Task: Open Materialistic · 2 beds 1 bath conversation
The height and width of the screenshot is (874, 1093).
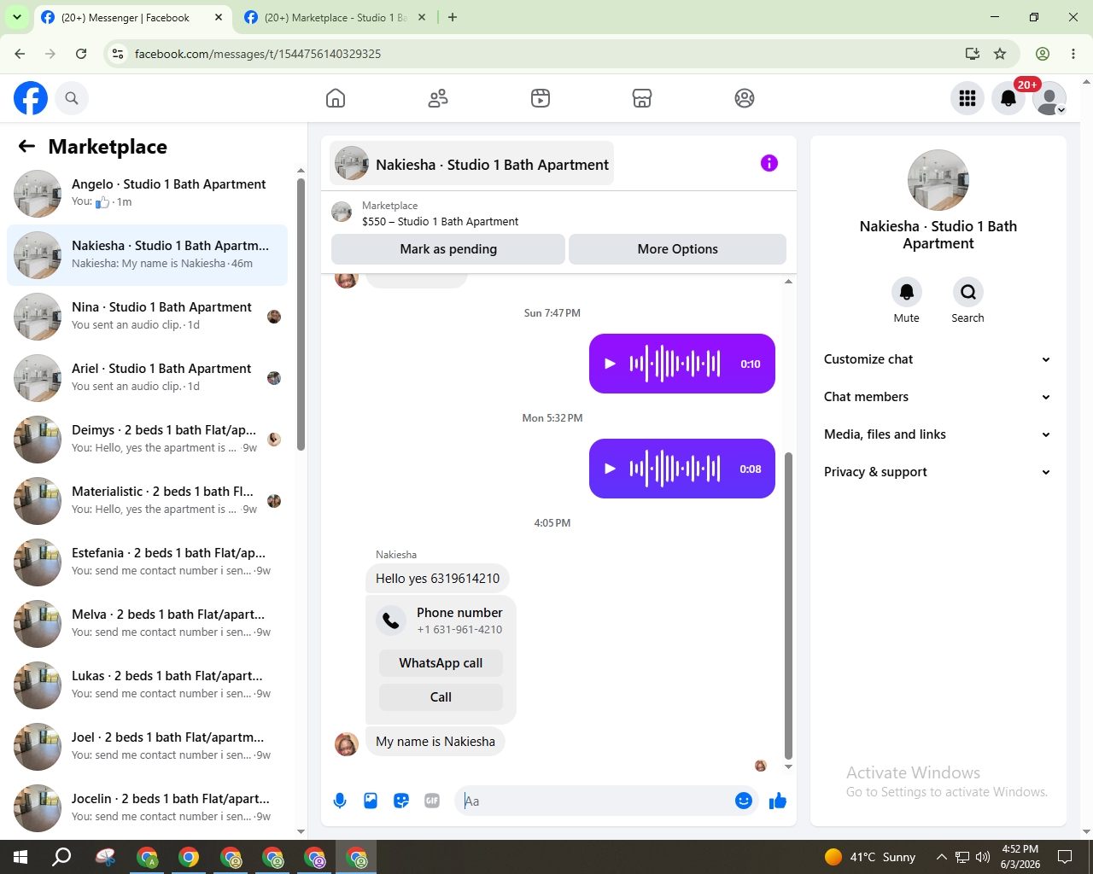Action: pos(148,501)
